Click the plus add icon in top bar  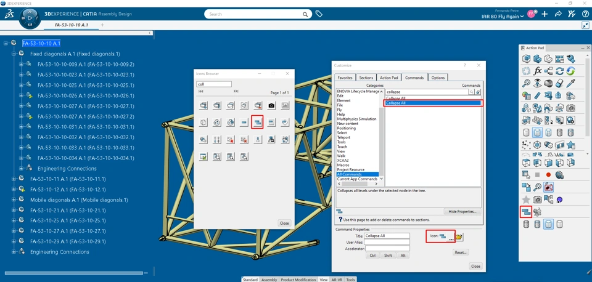click(545, 14)
